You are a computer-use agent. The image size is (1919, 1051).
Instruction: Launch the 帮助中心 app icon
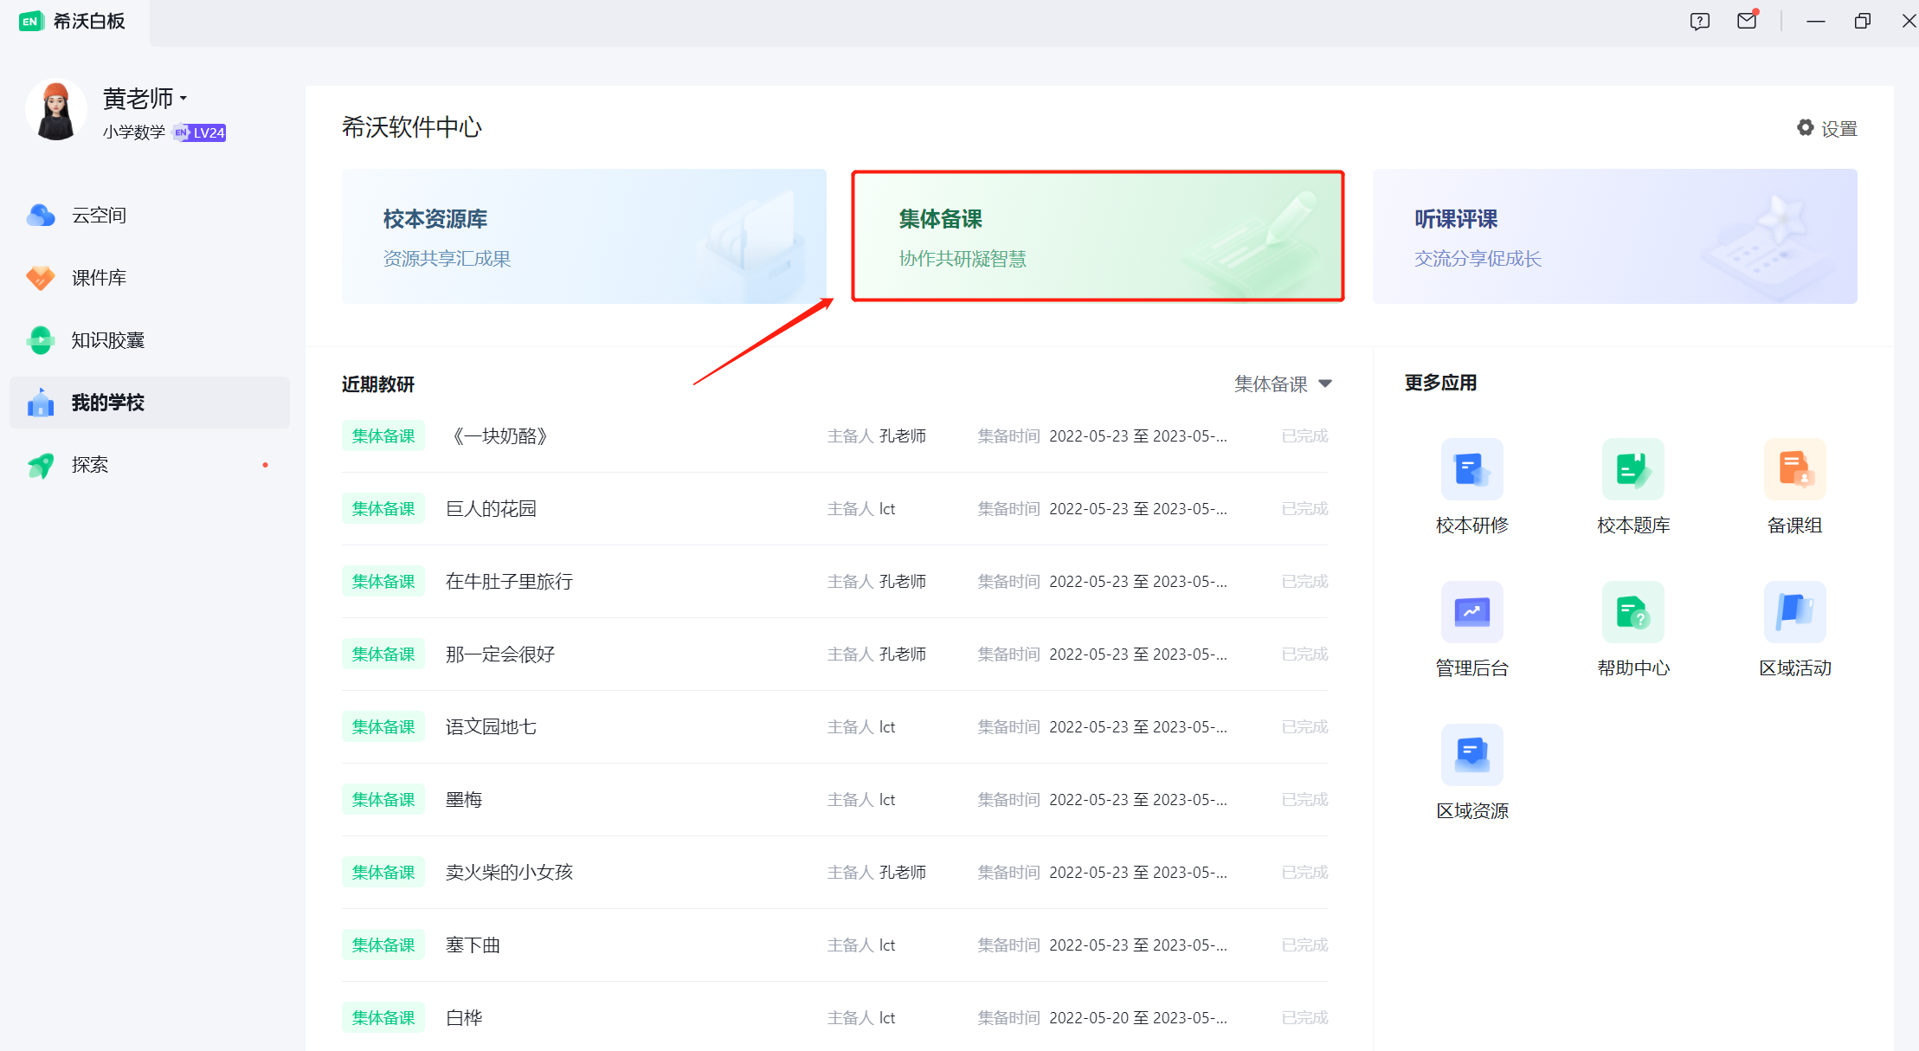coord(1633,612)
